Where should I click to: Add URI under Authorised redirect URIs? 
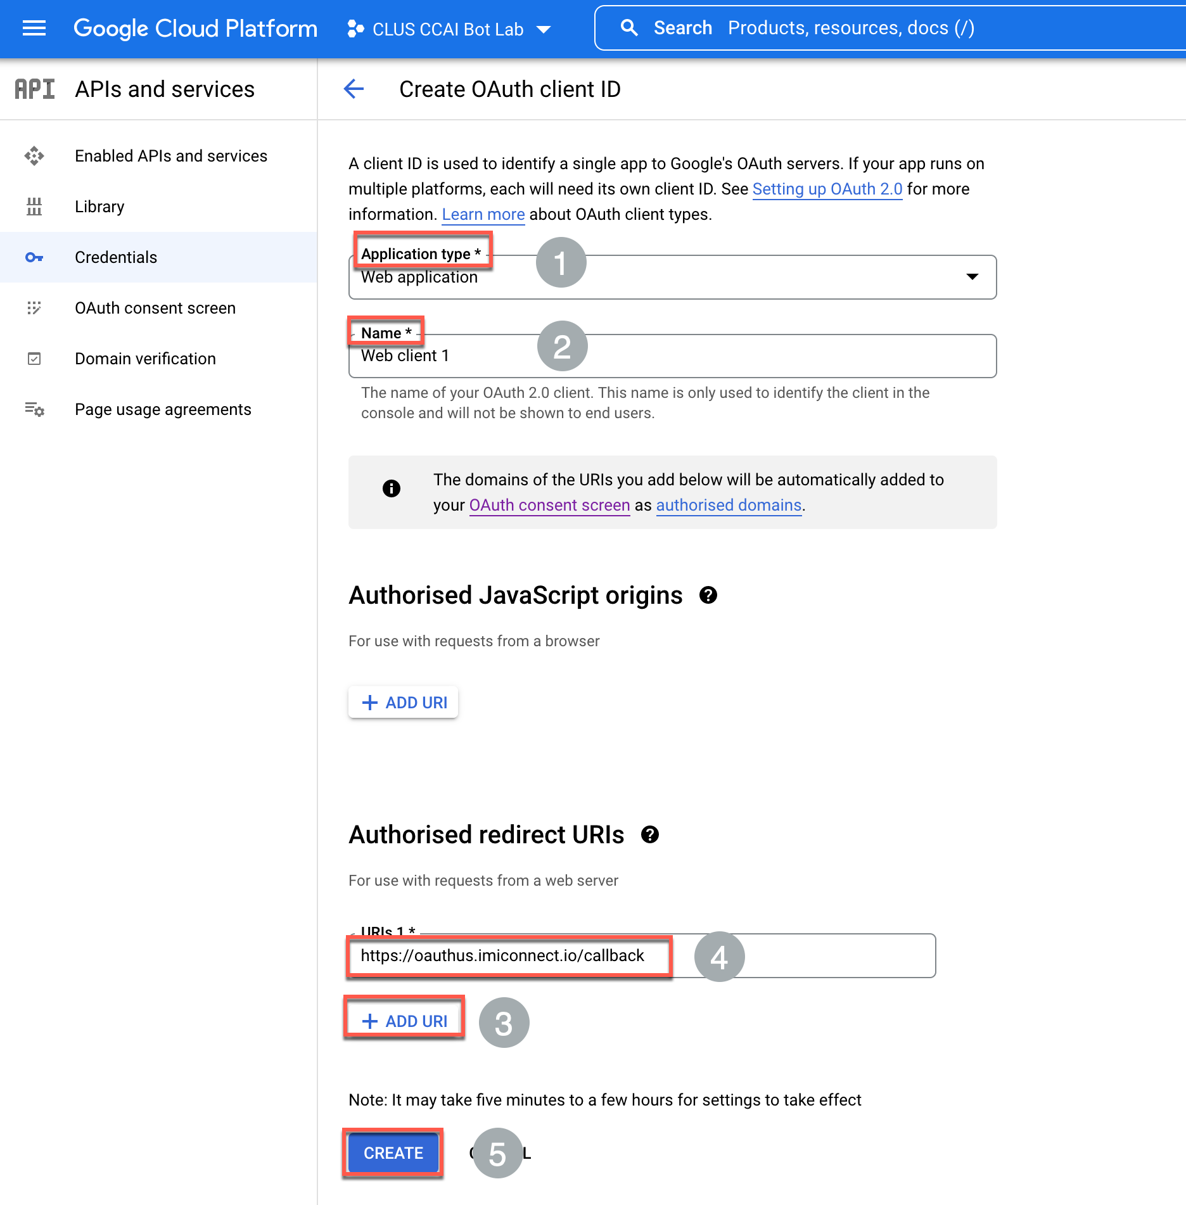(x=404, y=1021)
